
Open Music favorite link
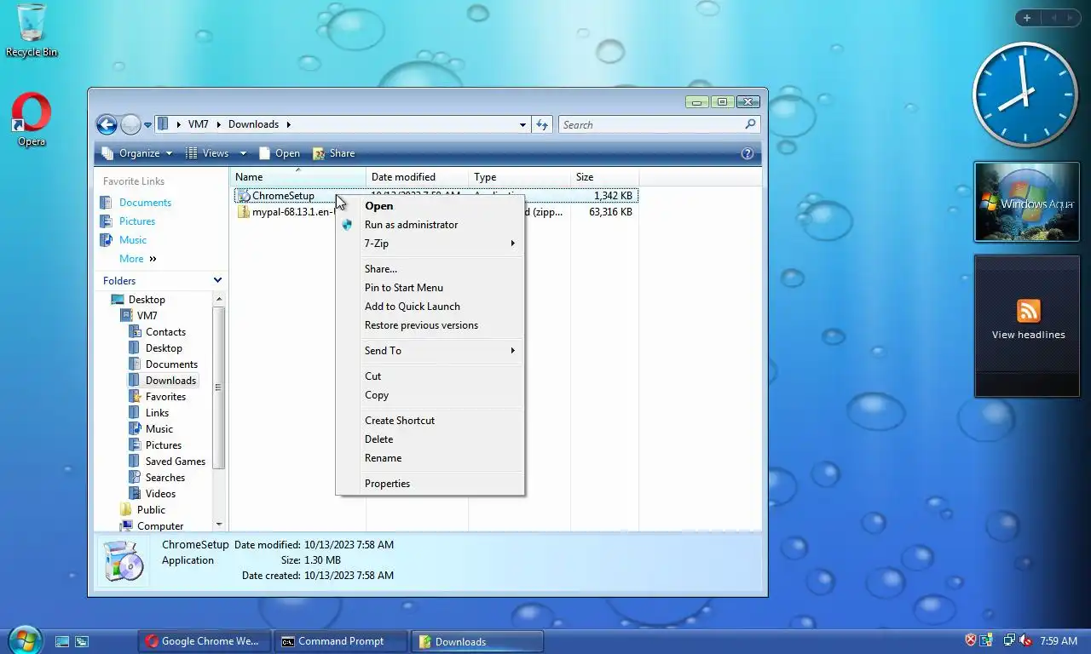(x=133, y=240)
